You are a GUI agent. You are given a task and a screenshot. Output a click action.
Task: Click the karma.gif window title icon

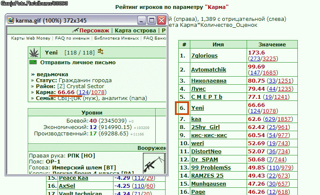tap(11, 20)
